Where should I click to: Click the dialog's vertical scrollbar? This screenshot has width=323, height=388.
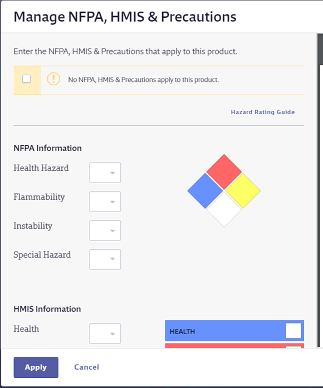tap(320, 190)
